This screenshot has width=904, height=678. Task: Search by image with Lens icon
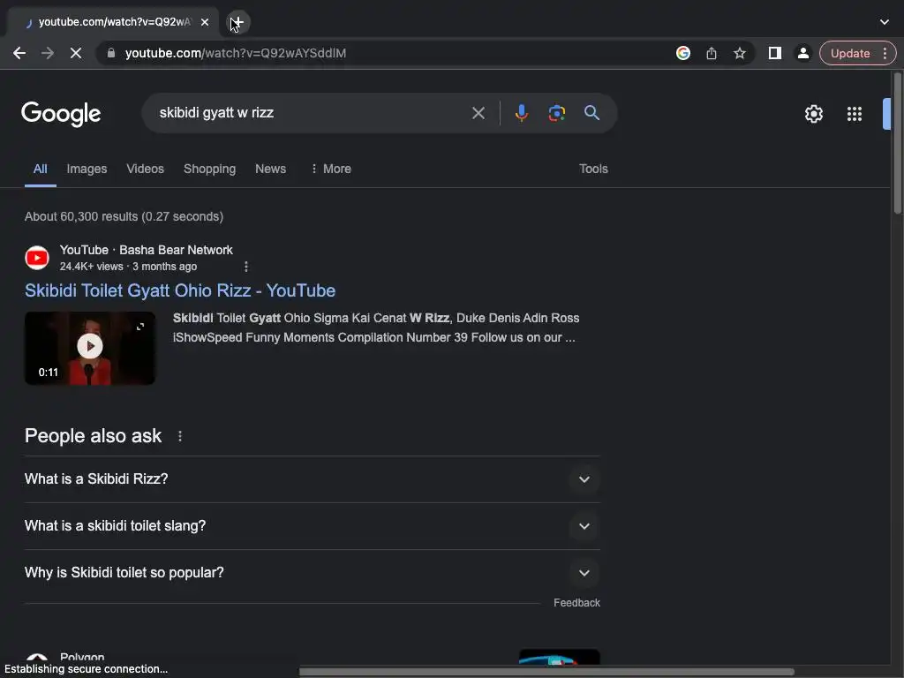click(556, 113)
